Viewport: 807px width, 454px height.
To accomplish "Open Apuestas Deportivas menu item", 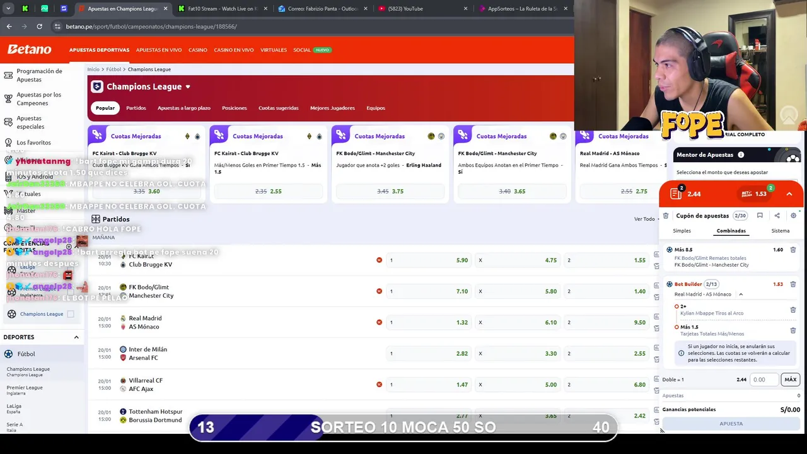I will tap(99, 50).
